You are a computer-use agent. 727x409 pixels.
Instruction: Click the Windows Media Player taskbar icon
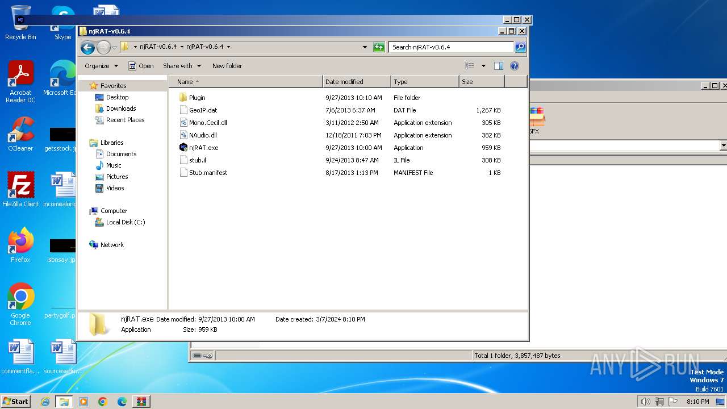(x=83, y=402)
